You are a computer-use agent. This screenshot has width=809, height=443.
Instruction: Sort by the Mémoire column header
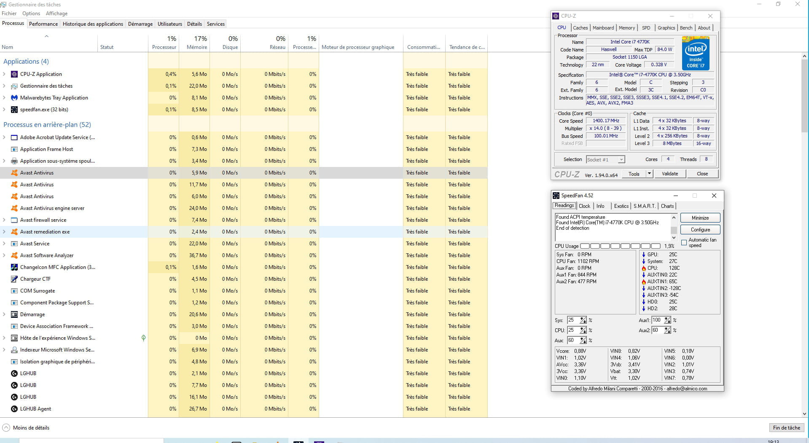pyautogui.click(x=194, y=43)
